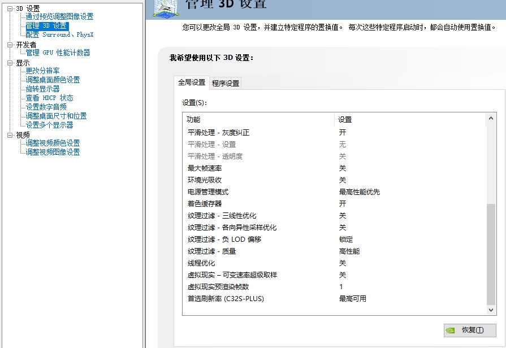Select 环境光吸收 row
The height and width of the screenshot is (348, 506).
pos(334,180)
